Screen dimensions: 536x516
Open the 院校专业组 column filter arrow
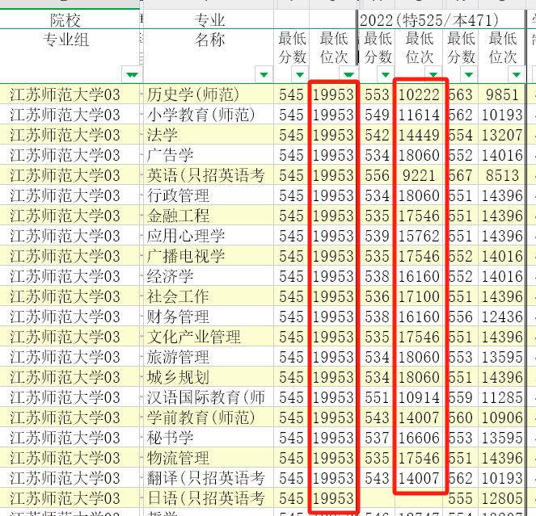[132, 75]
